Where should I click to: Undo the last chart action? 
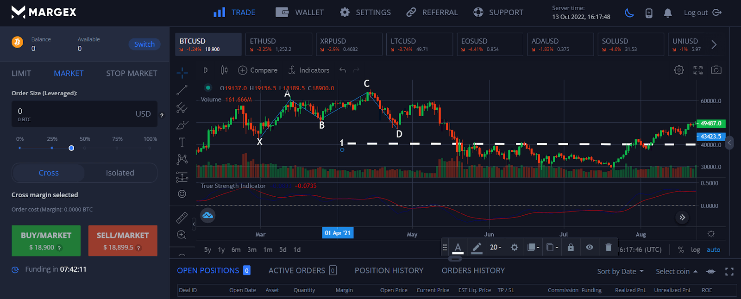coord(343,70)
